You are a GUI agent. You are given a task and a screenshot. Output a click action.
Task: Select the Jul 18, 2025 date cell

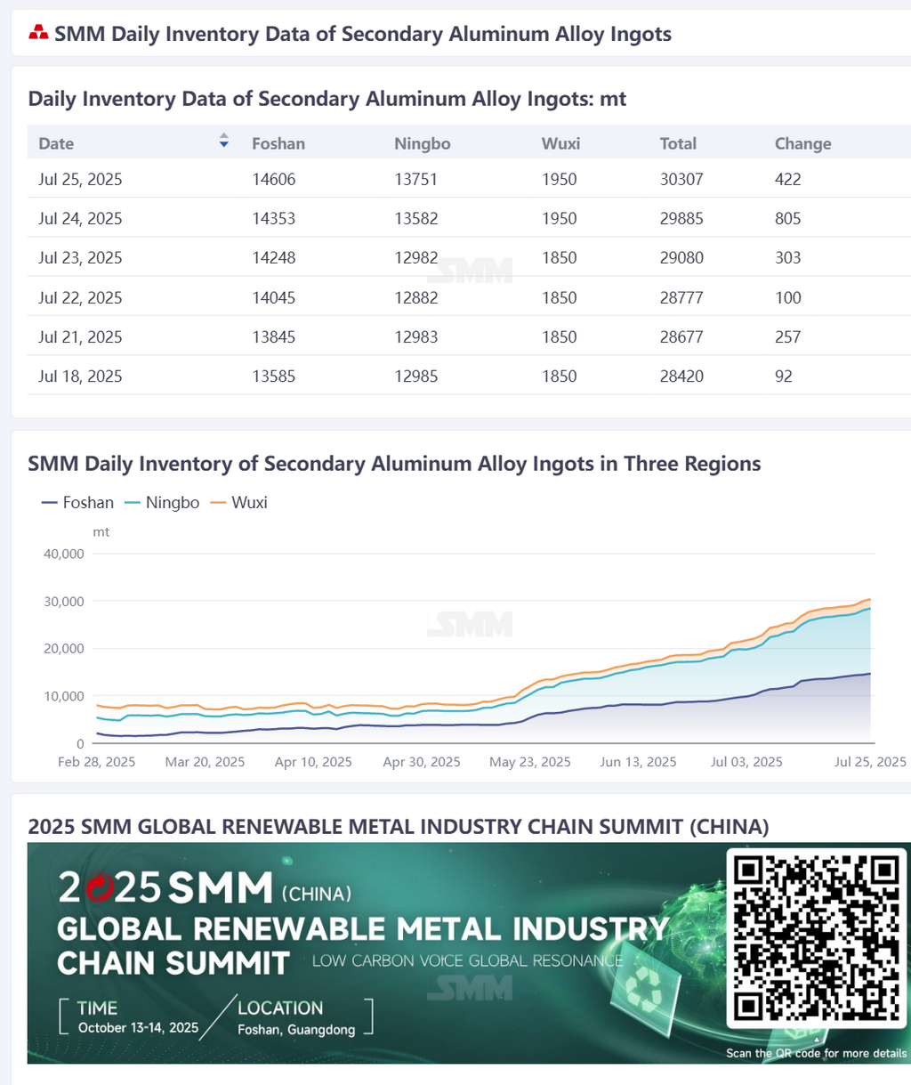(x=80, y=376)
